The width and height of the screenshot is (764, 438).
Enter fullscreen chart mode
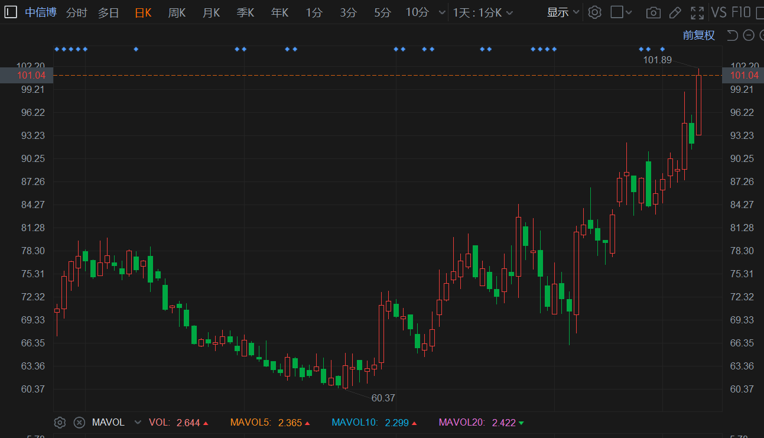click(x=697, y=12)
